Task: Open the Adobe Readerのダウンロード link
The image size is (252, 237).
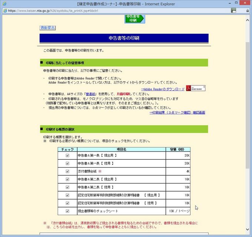Action: (163, 89)
